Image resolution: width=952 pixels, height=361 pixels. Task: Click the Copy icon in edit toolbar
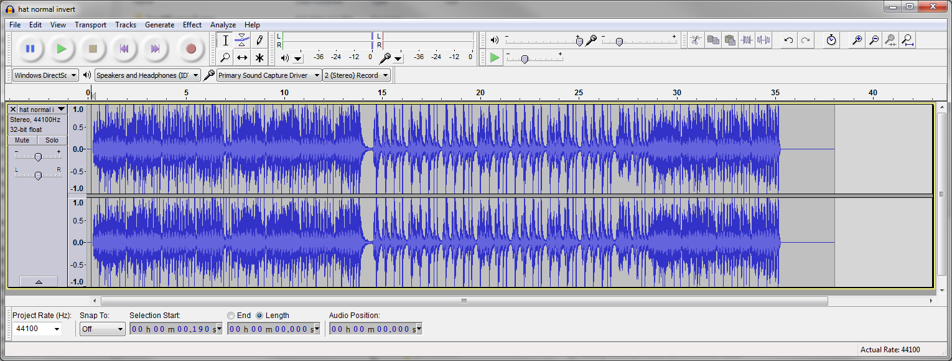coord(713,40)
